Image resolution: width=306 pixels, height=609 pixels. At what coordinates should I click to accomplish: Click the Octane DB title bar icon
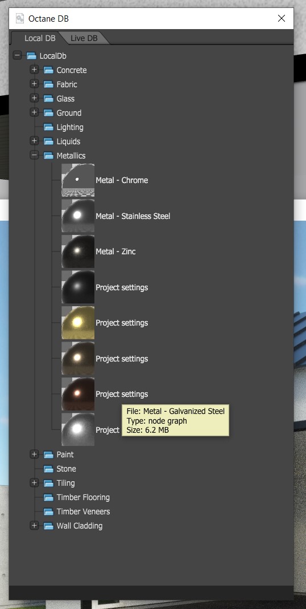[x=20, y=18]
